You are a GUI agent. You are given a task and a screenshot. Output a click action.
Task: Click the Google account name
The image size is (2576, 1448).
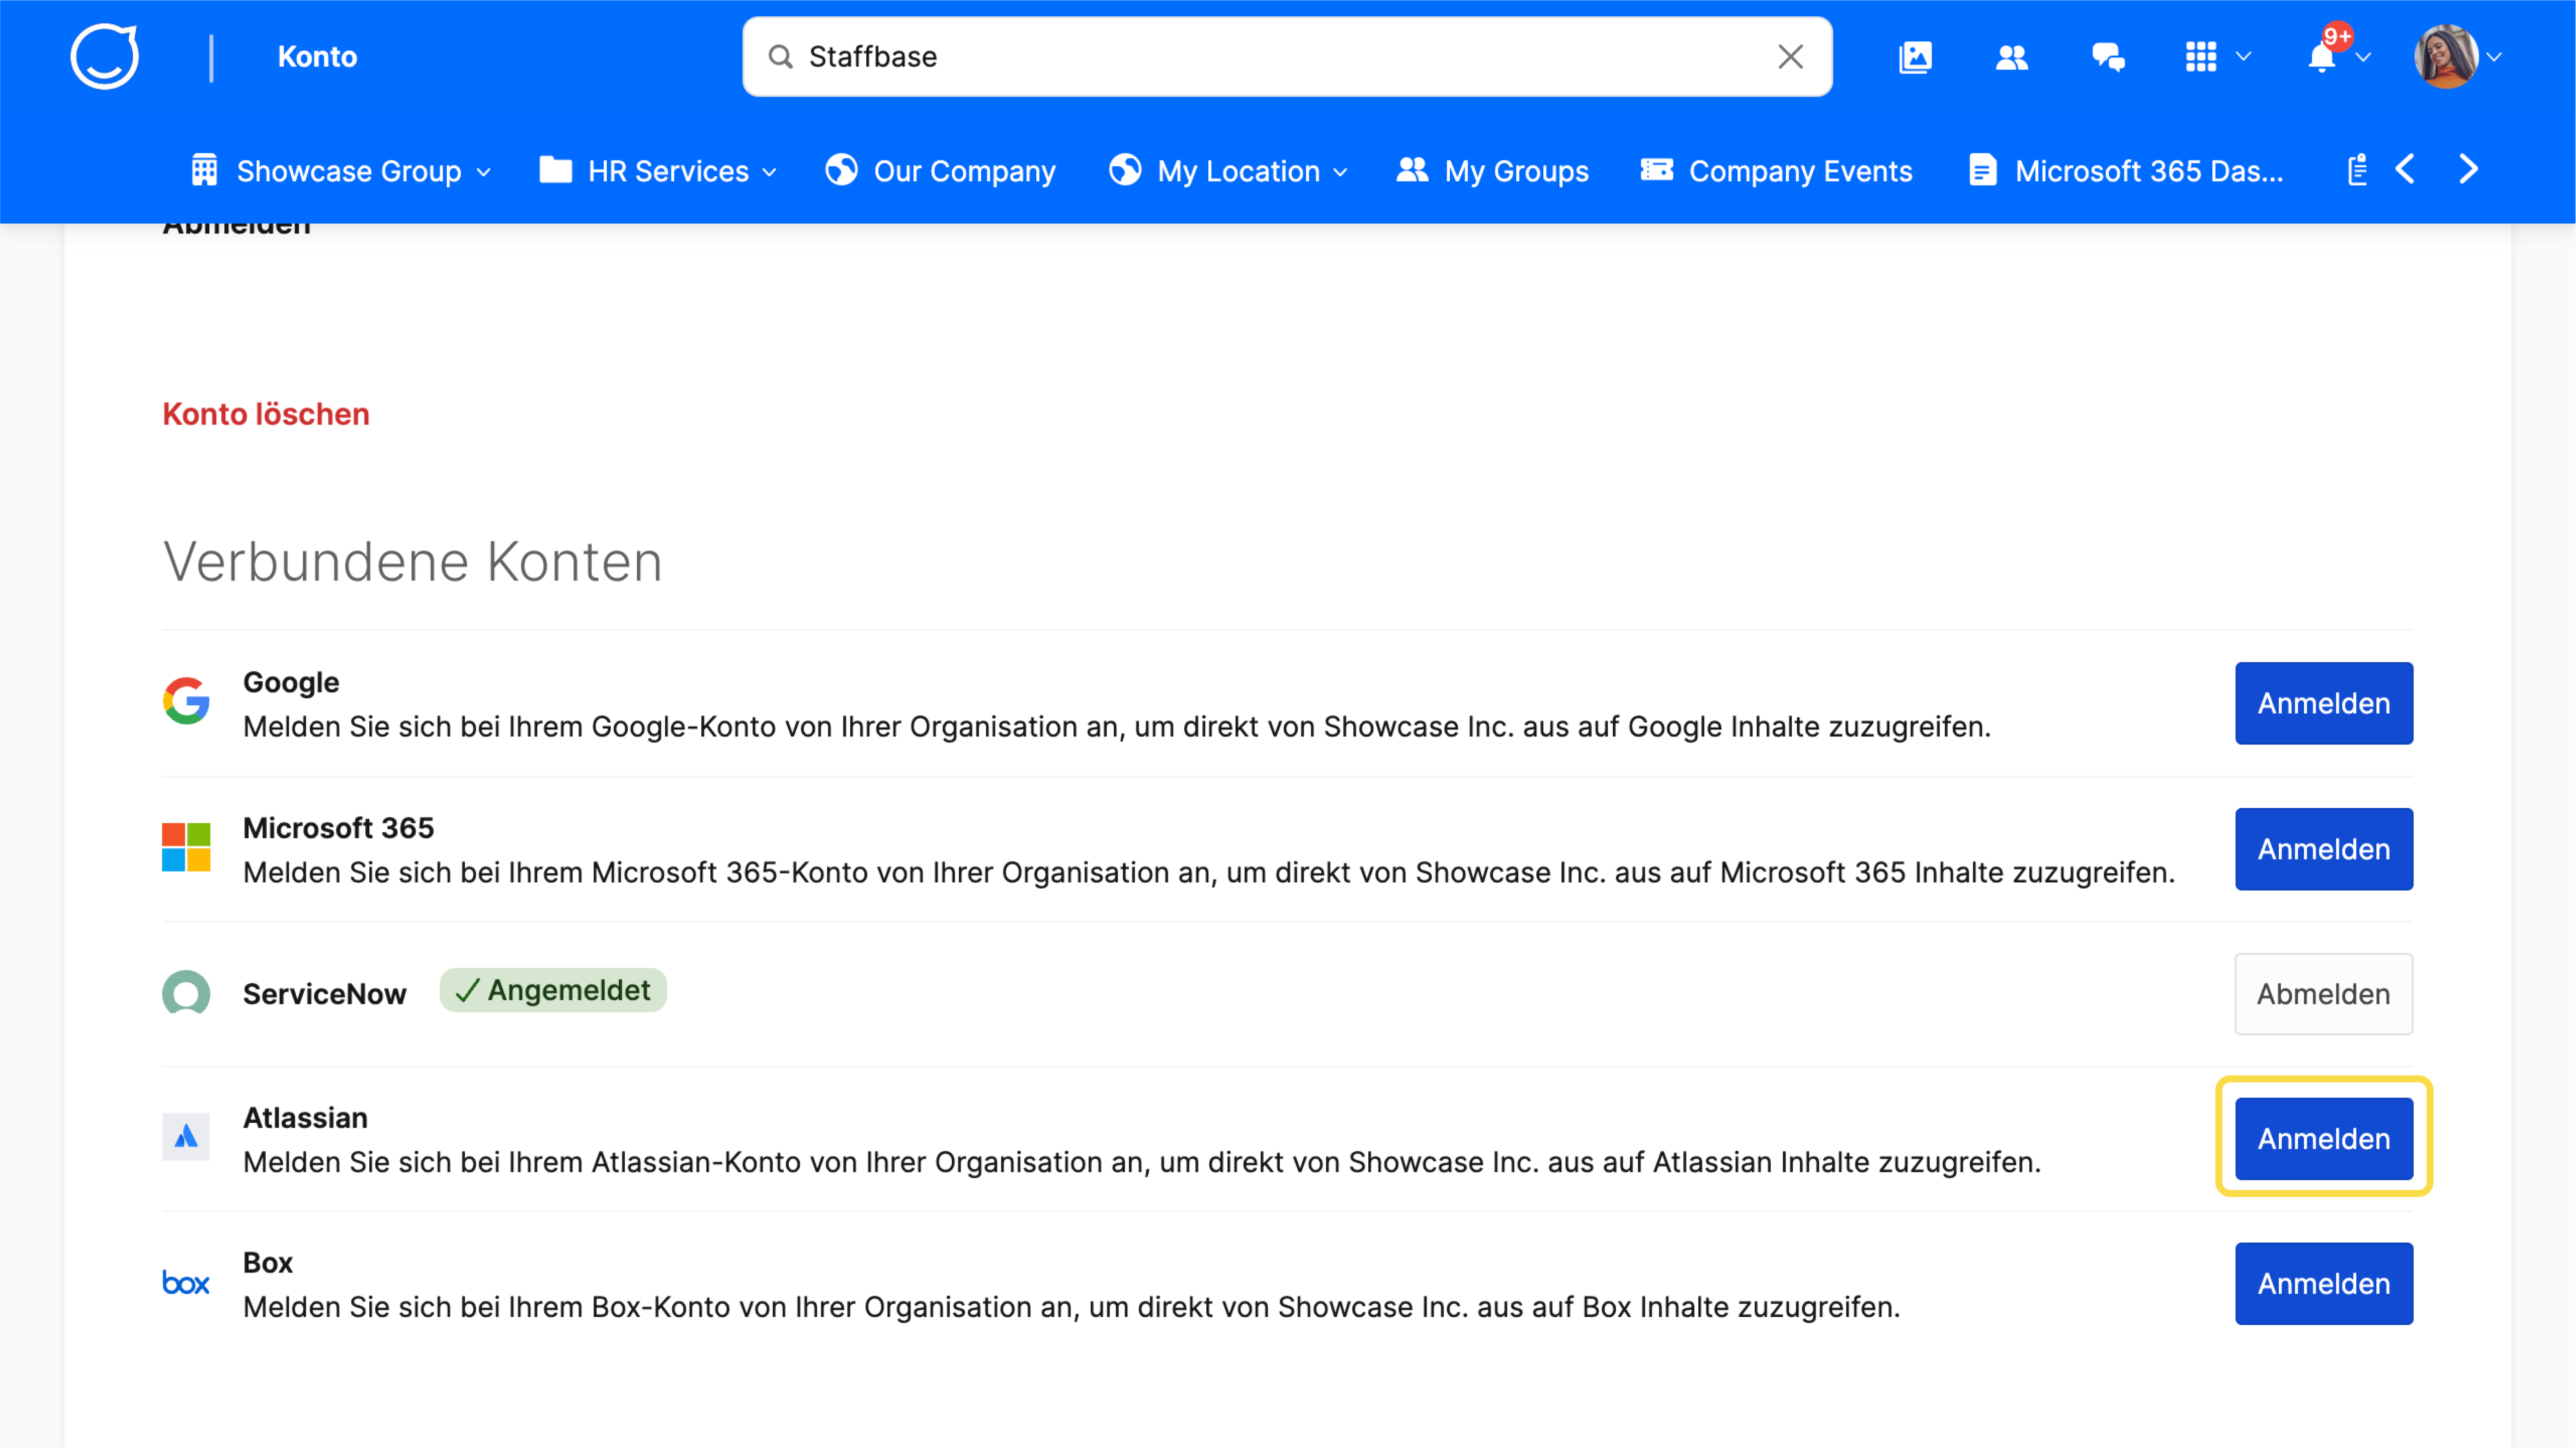(x=291, y=682)
